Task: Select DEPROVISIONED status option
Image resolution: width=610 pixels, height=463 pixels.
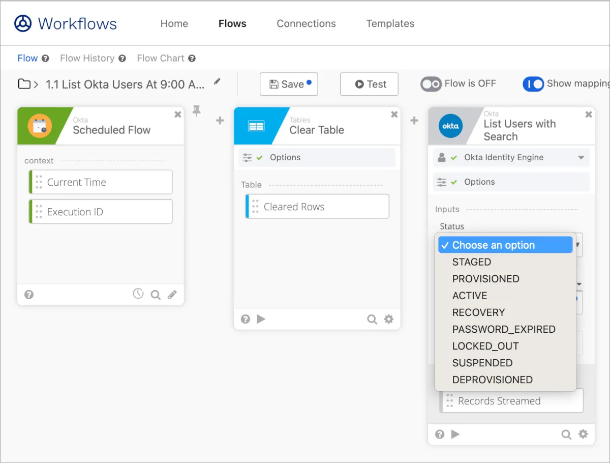Action: pos(505,380)
